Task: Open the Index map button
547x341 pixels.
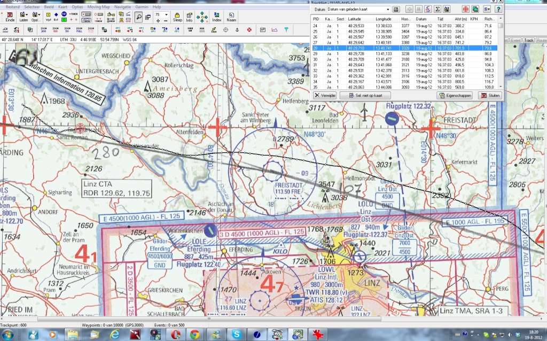Action: click(217, 17)
